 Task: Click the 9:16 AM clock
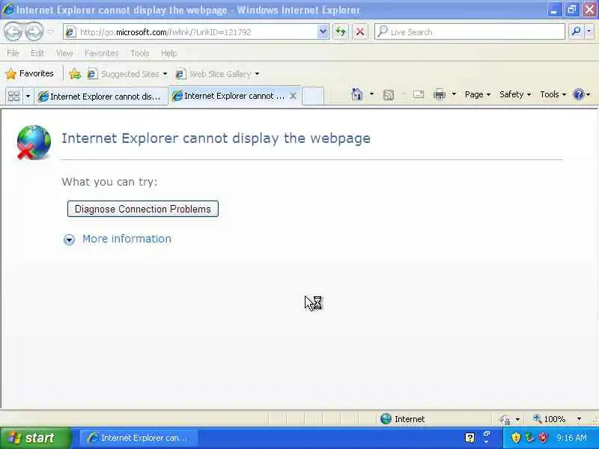point(571,438)
